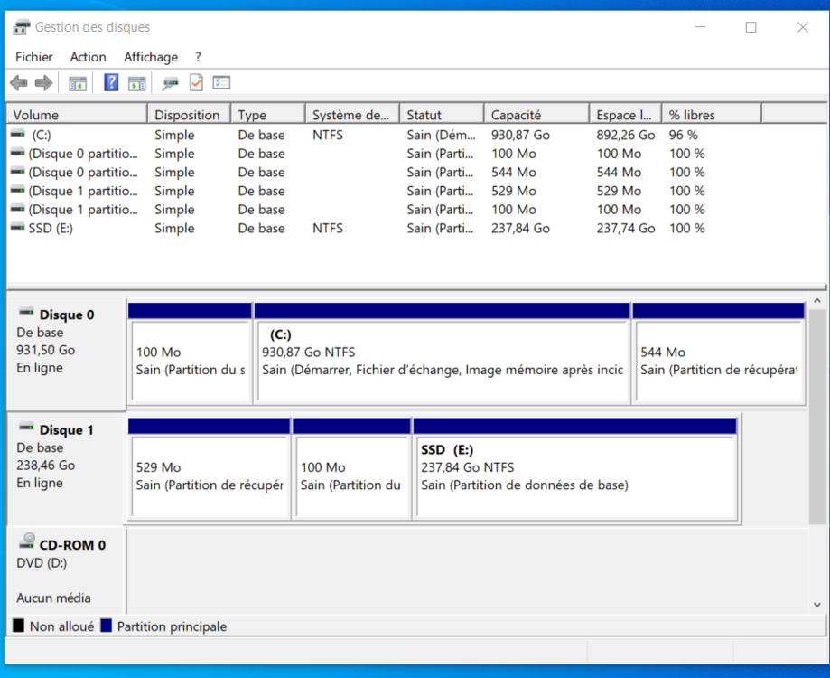Open the Fichier menu
This screenshot has width=830, height=678.
coord(33,57)
